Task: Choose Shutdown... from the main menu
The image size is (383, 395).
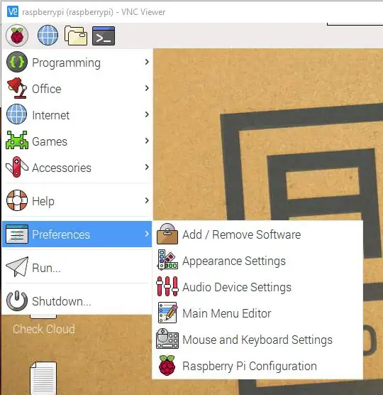Action: (x=77, y=301)
